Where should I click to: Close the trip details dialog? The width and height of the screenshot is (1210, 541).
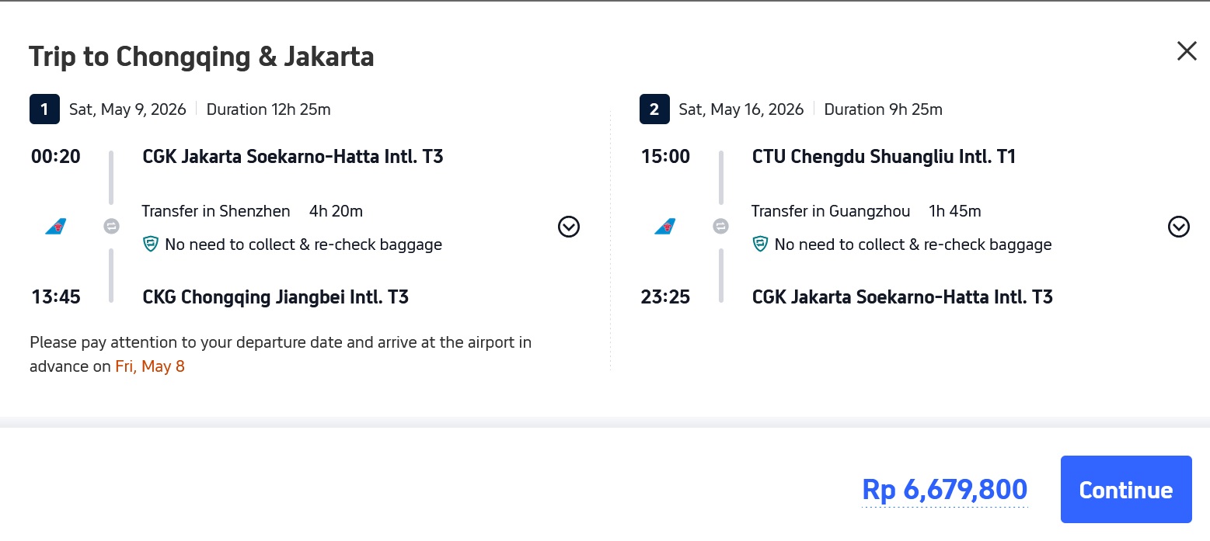[x=1187, y=51]
